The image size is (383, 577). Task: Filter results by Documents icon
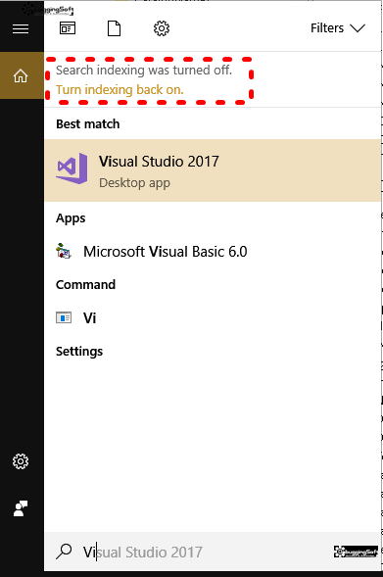pyautogui.click(x=114, y=28)
